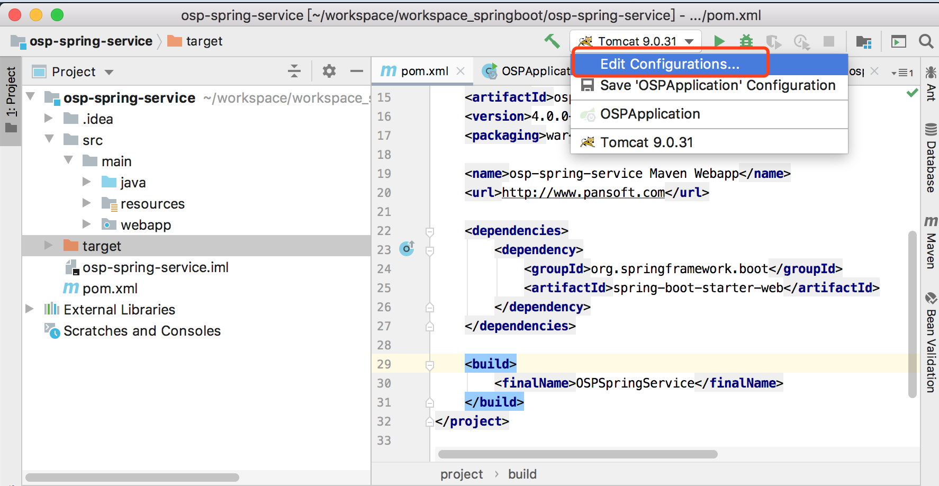This screenshot has width=939, height=486.
Task: Collapse the src folder
Action: pos(50,139)
